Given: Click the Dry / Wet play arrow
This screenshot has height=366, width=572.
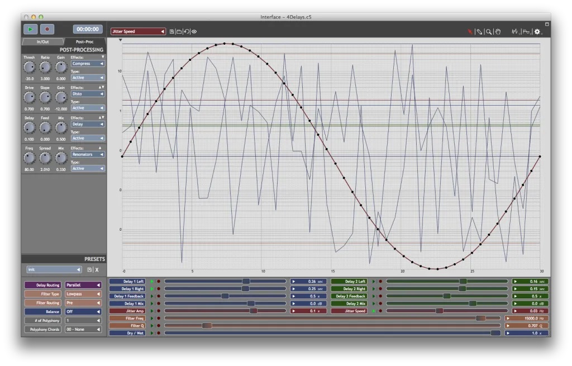Looking at the screenshot, I should [152, 333].
